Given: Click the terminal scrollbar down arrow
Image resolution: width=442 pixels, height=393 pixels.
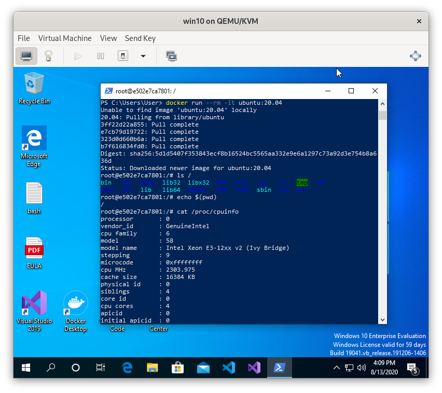Looking at the screenshot, I should [382, 320].
